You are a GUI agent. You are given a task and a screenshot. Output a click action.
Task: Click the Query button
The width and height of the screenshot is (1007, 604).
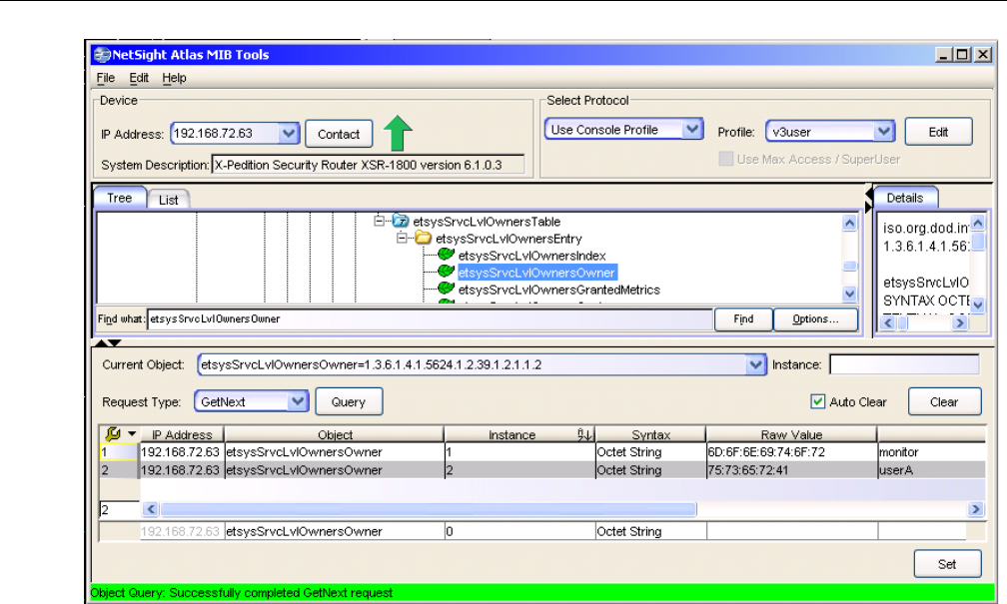[349, 401]
